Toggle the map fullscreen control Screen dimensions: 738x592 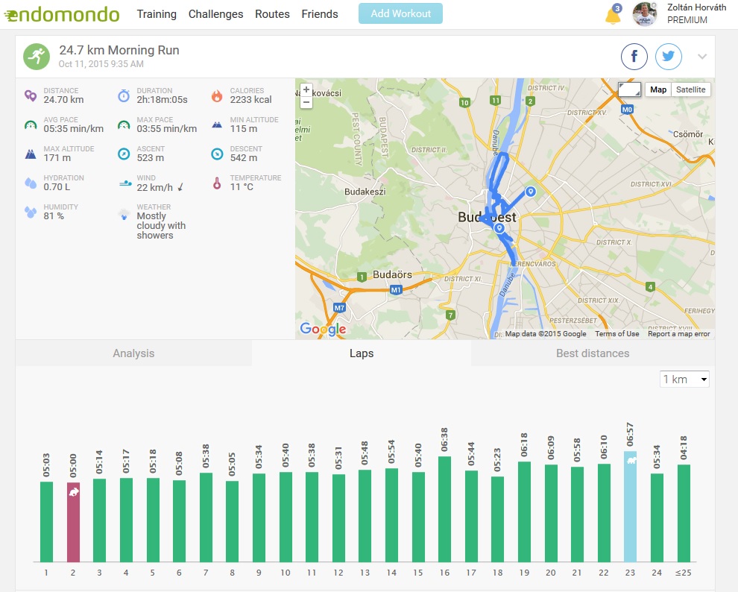coord(629,89)
